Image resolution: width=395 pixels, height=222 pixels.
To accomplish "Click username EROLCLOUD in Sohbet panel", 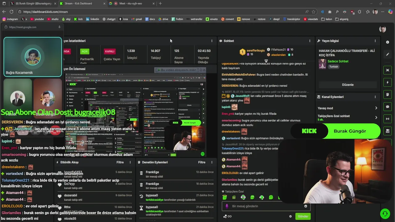I will click(x=230, y=173).
